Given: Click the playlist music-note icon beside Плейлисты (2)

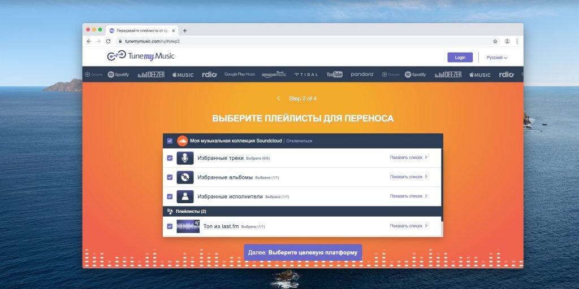Looking at the screenshot, I should [170, 211].
